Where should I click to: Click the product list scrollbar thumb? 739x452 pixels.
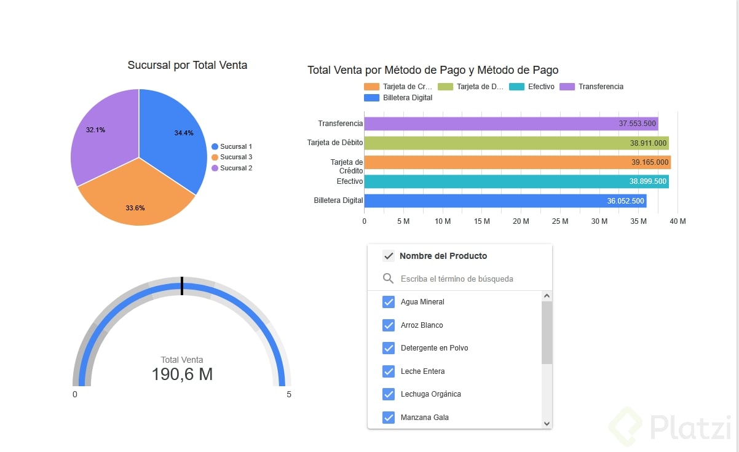coord(547,332)
